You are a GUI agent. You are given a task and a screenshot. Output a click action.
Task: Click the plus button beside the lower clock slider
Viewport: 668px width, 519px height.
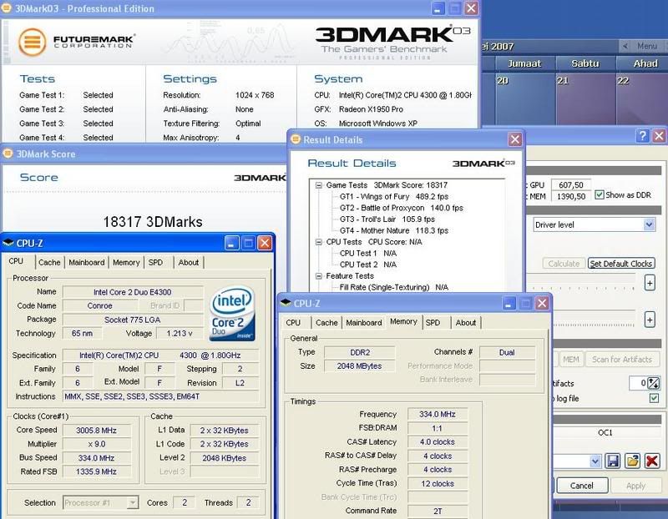pyautogui.click(x=650, y=319)
